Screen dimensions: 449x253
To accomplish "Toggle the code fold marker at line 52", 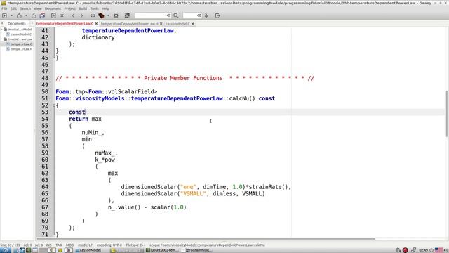I will coord(54,105).
